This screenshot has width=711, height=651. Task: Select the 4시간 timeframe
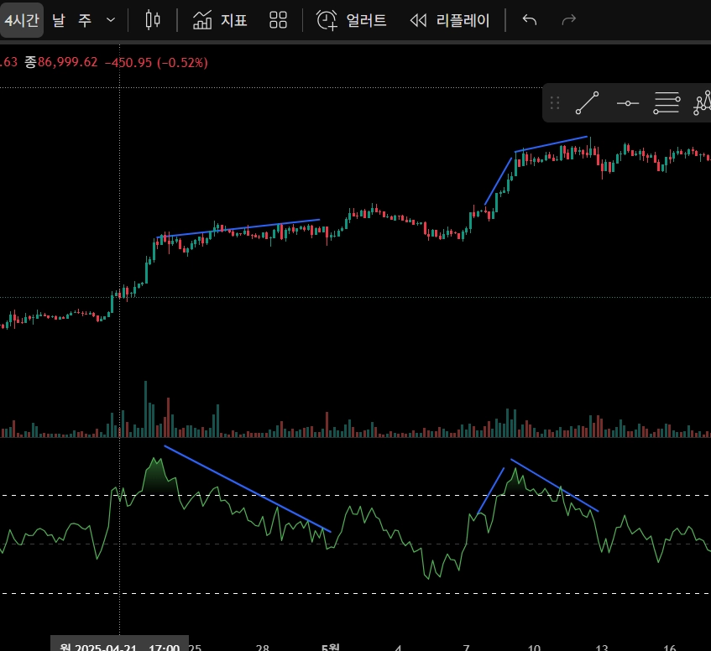pyautogui.click(x=22, y=20)
